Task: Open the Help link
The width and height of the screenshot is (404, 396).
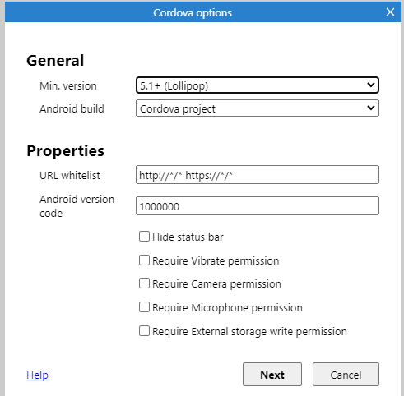Action: coord(37,375)
